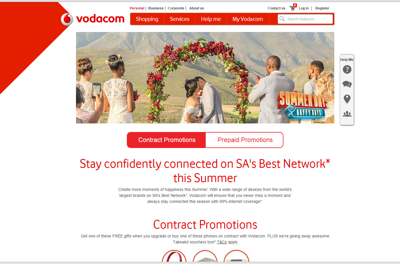This screenshot has width=400, height=264.
Task: Click the search magnifier icon
Action: (x=282, y=19)
